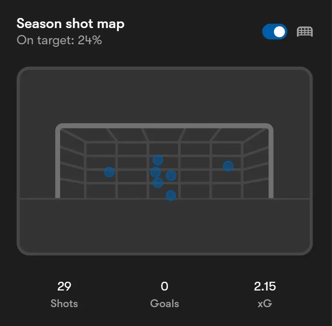
Task: Select the lowest shot dot near the goal line
Action: [171, 195]
